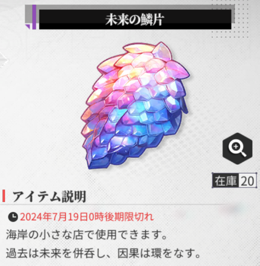Click the 海岸の小さな店 description line
260x266 pixels.
pos(86,235)
